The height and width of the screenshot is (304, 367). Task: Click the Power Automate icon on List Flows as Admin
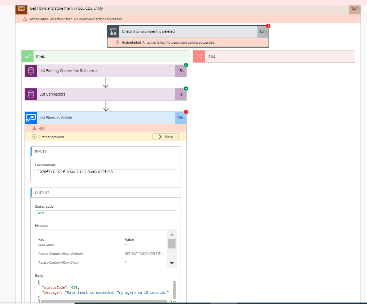[31, 118]
